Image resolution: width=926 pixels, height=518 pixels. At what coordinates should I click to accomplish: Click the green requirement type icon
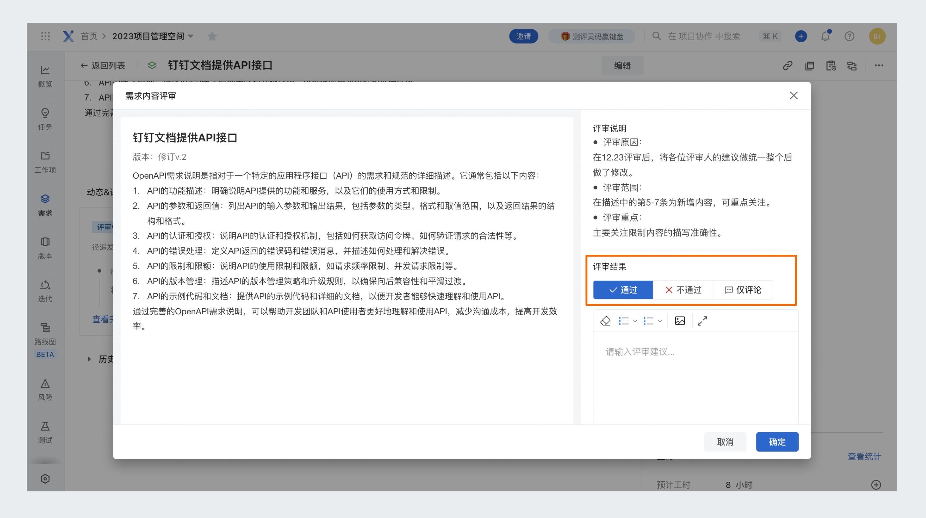[x=152, y=65]
